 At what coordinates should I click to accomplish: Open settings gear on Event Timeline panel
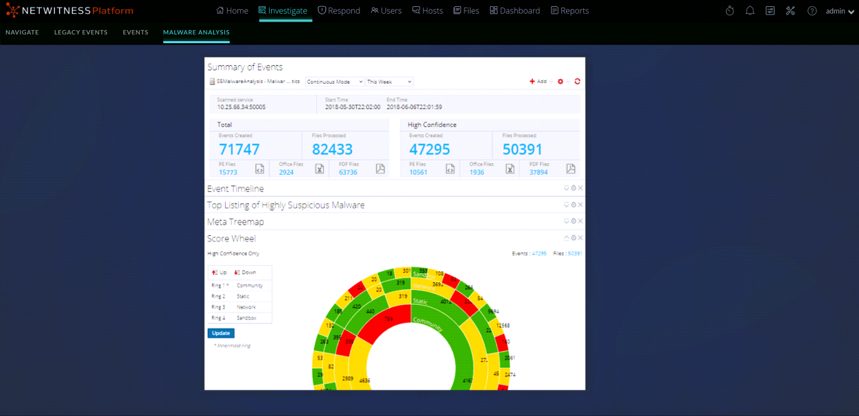coord(574,188)
